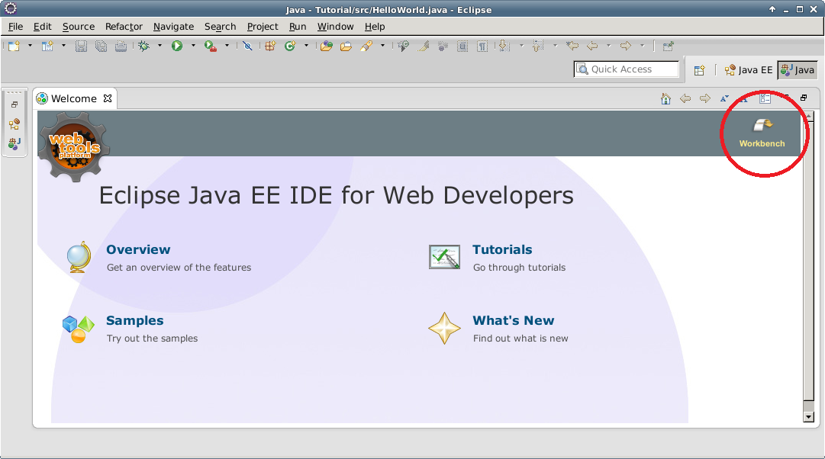Open the What's New link
Image resolution: width=825 pixels, height=459 pixels.
pyautogui.click(x=514, y=321)
